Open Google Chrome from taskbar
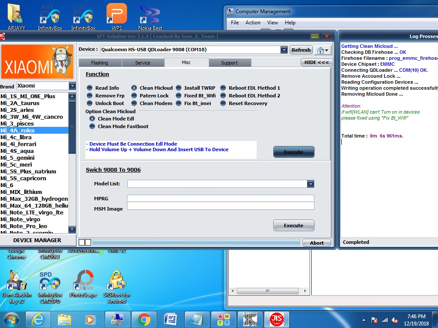The image size is (438, 328). click(144, 319)
